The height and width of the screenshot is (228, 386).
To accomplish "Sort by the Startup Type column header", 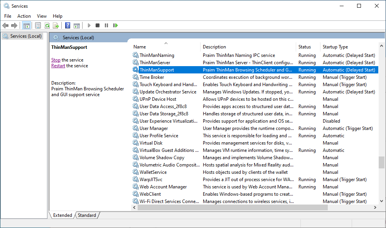I will 349,47.
